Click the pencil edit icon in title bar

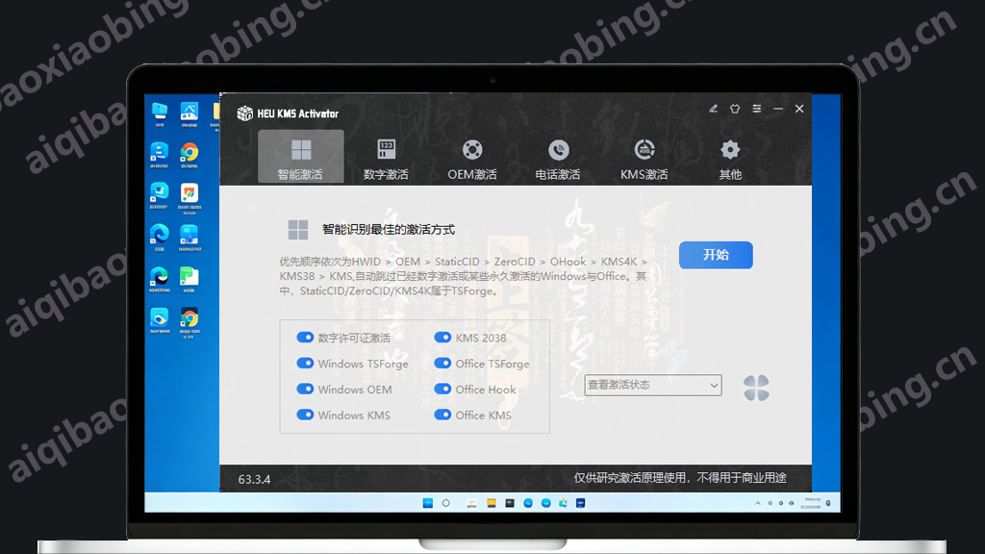tap(713, 109)
